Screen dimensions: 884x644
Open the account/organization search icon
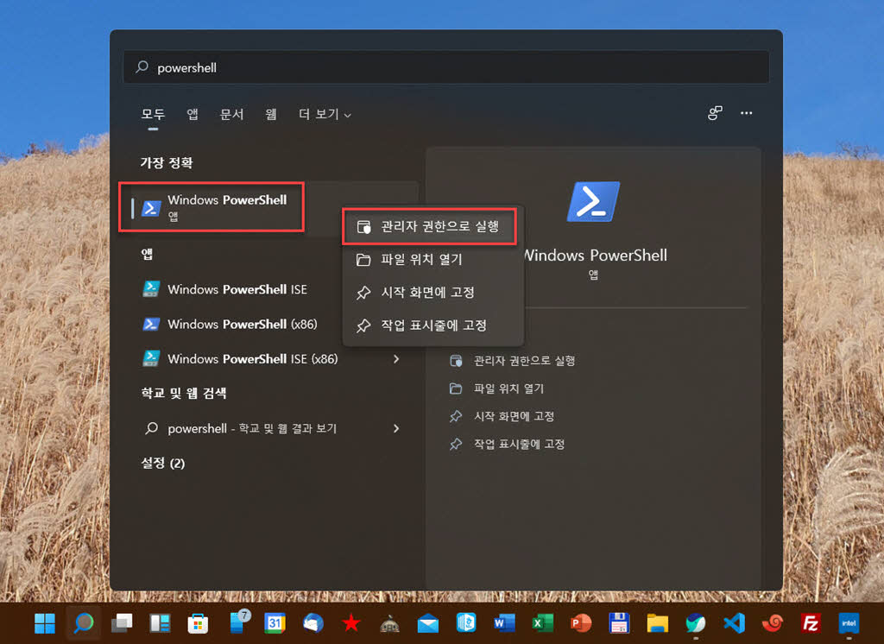coord(715,113)
